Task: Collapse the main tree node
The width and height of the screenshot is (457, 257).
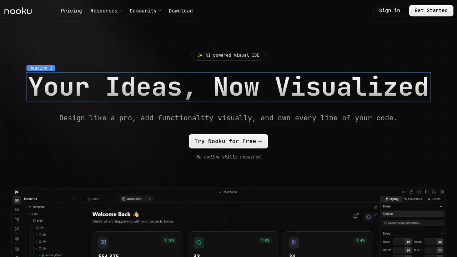Action: click(x=31, y=221)
